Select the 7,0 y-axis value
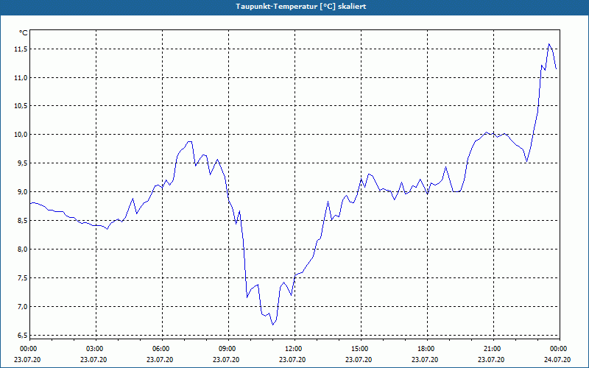The height and width of the screenshot is (368, 589). [x=23, y=307]
